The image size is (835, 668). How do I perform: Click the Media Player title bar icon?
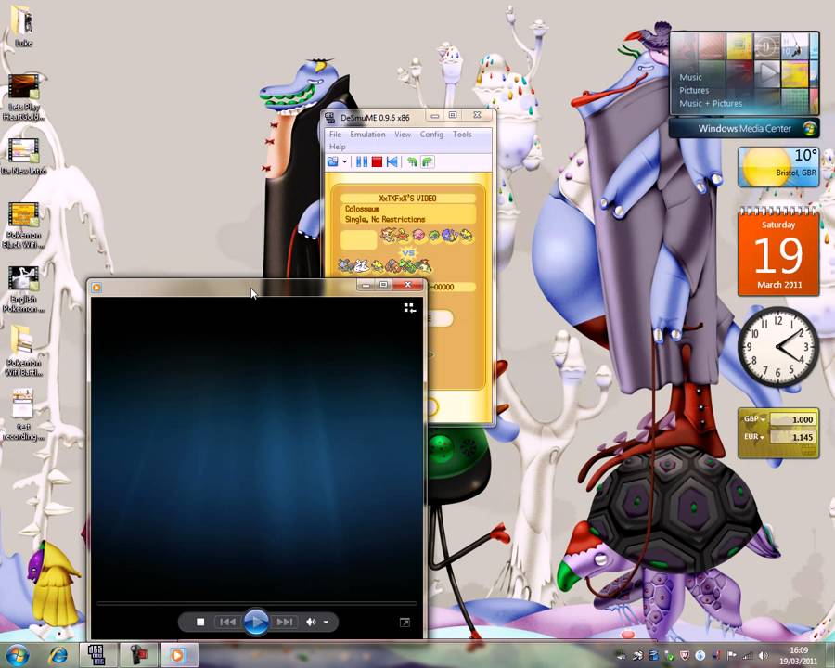pos(96,288)
